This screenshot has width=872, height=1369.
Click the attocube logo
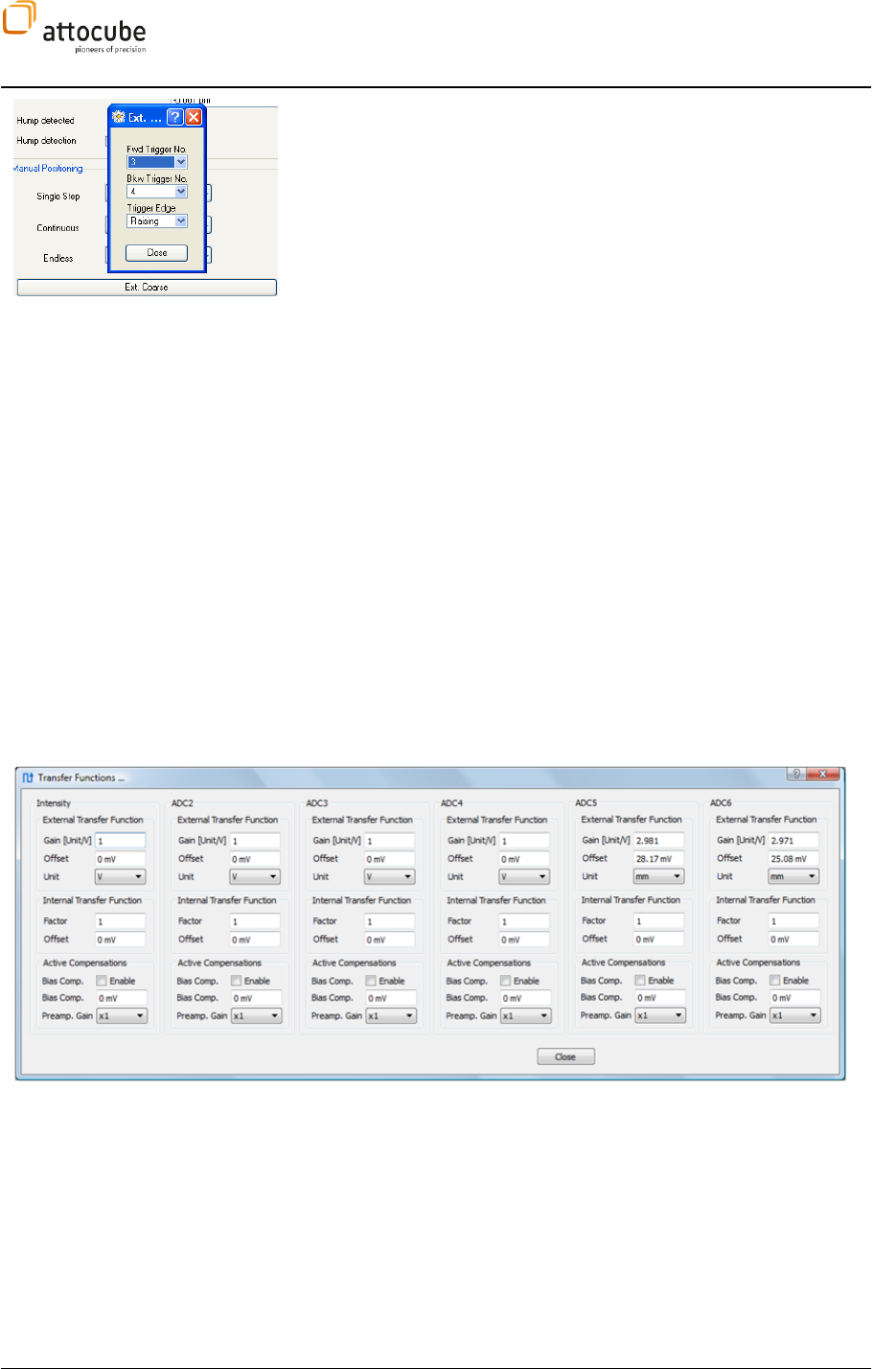74,27
